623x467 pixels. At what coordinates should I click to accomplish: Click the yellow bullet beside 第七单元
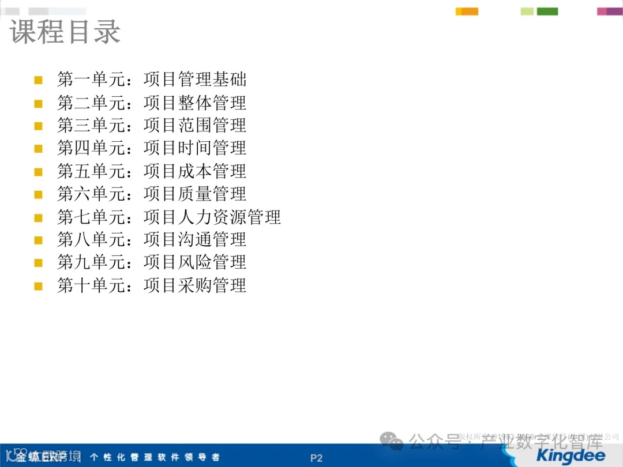39,217
